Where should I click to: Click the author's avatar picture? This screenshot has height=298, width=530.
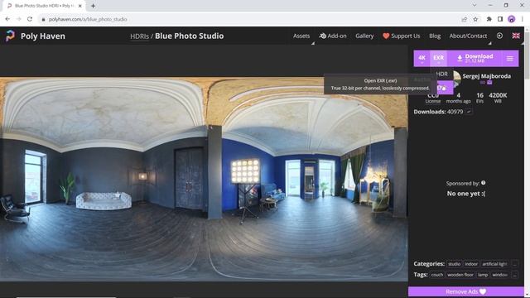click(x=456, y=79)
